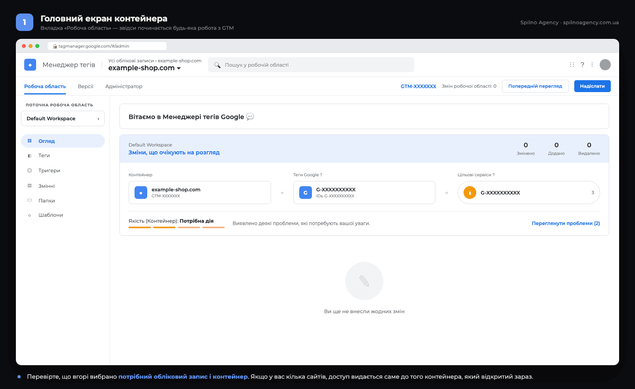Open the three-dot more options menu

[592, 65]
